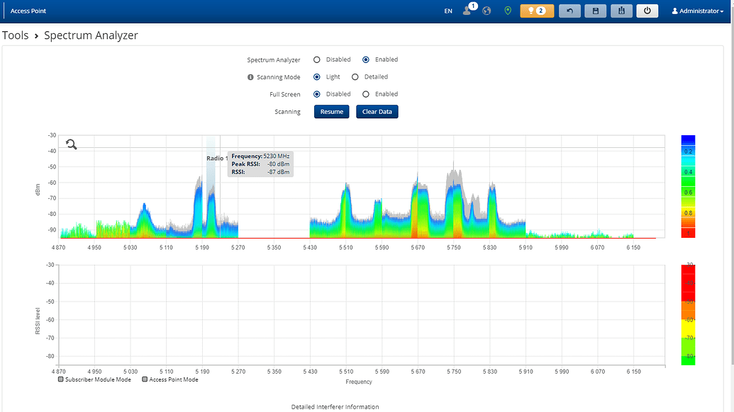Viewport: 734px width, 412px height.
Task: Click the undo changes button
Action: [569, 11]
